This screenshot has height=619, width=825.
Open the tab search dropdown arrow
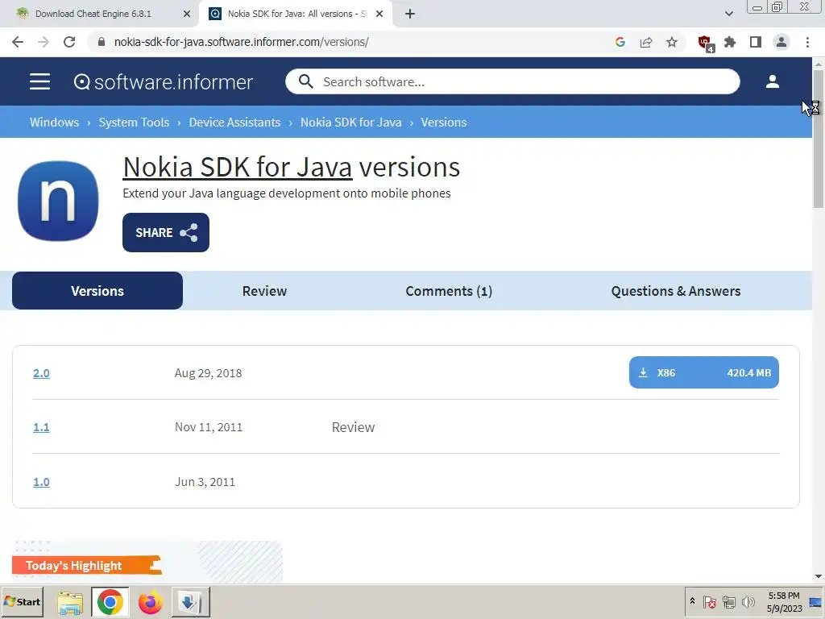pos(728,14)
